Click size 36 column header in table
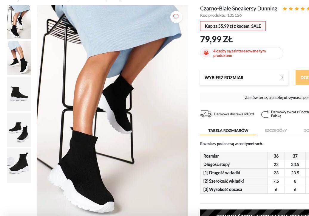Viewport: 309px width, 216px height. click(276, 156)
